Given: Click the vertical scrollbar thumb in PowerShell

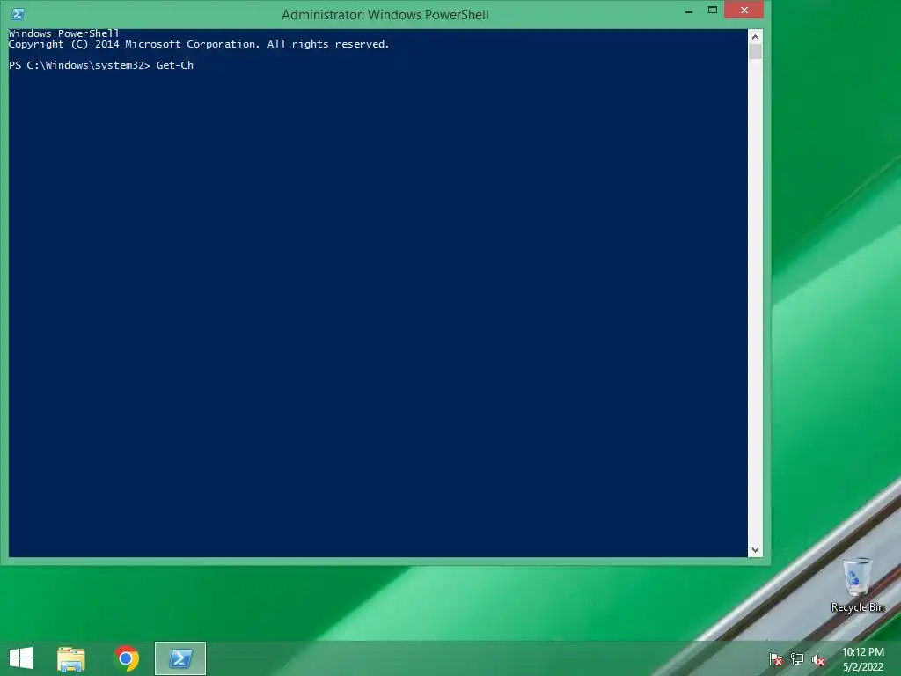Looking at the screenshot, I should (755, 52).
